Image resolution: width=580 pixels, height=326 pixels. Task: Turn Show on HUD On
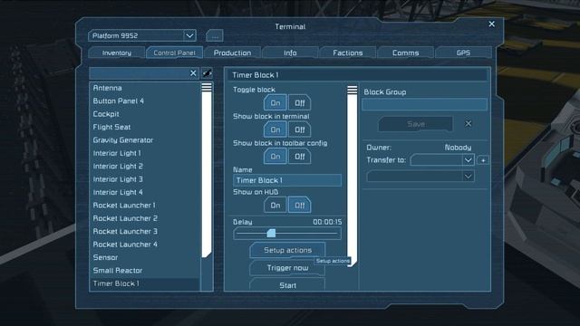click(275, 206)
